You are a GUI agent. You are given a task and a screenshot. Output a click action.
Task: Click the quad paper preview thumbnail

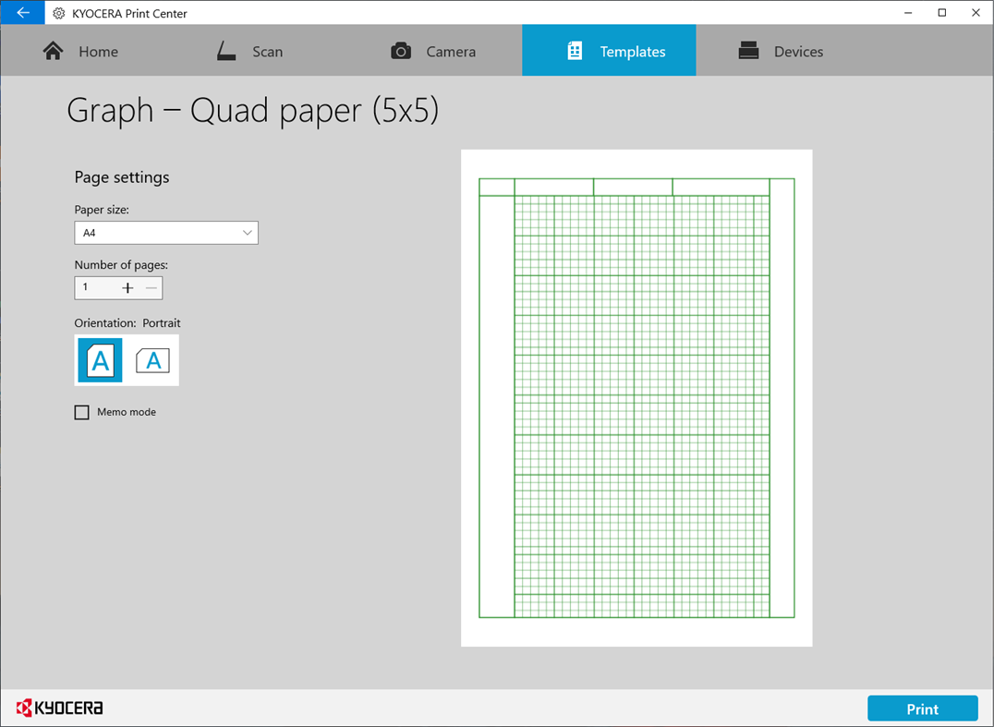[636, 397]
